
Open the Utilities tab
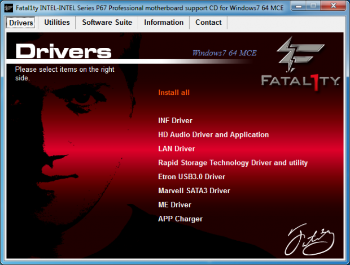tap(57, 23)
